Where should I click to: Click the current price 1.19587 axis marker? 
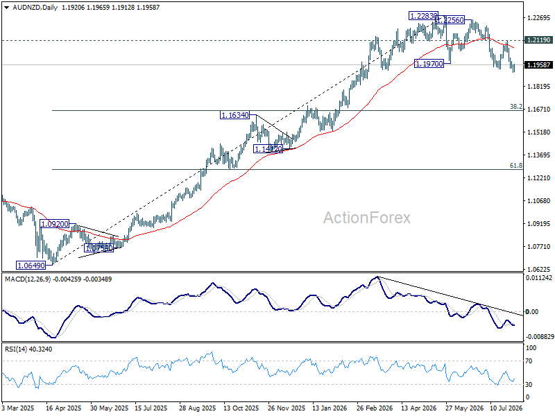[538, 64]
